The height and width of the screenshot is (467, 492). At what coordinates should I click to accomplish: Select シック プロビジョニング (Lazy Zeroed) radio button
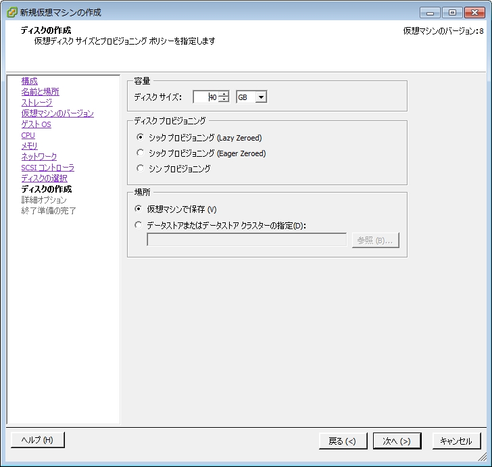point(140,137)
